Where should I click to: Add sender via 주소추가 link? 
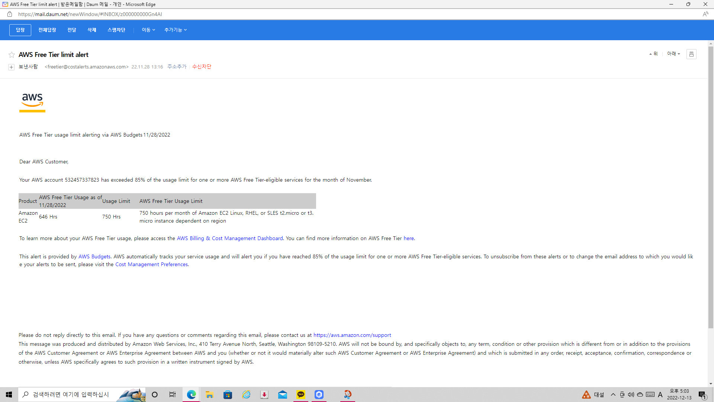(177, 67)
